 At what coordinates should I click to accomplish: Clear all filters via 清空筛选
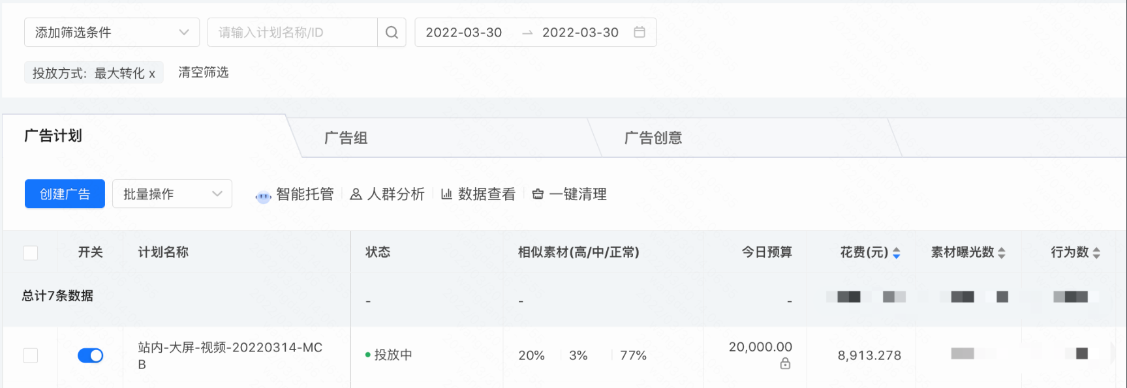[x=203, y=72]
